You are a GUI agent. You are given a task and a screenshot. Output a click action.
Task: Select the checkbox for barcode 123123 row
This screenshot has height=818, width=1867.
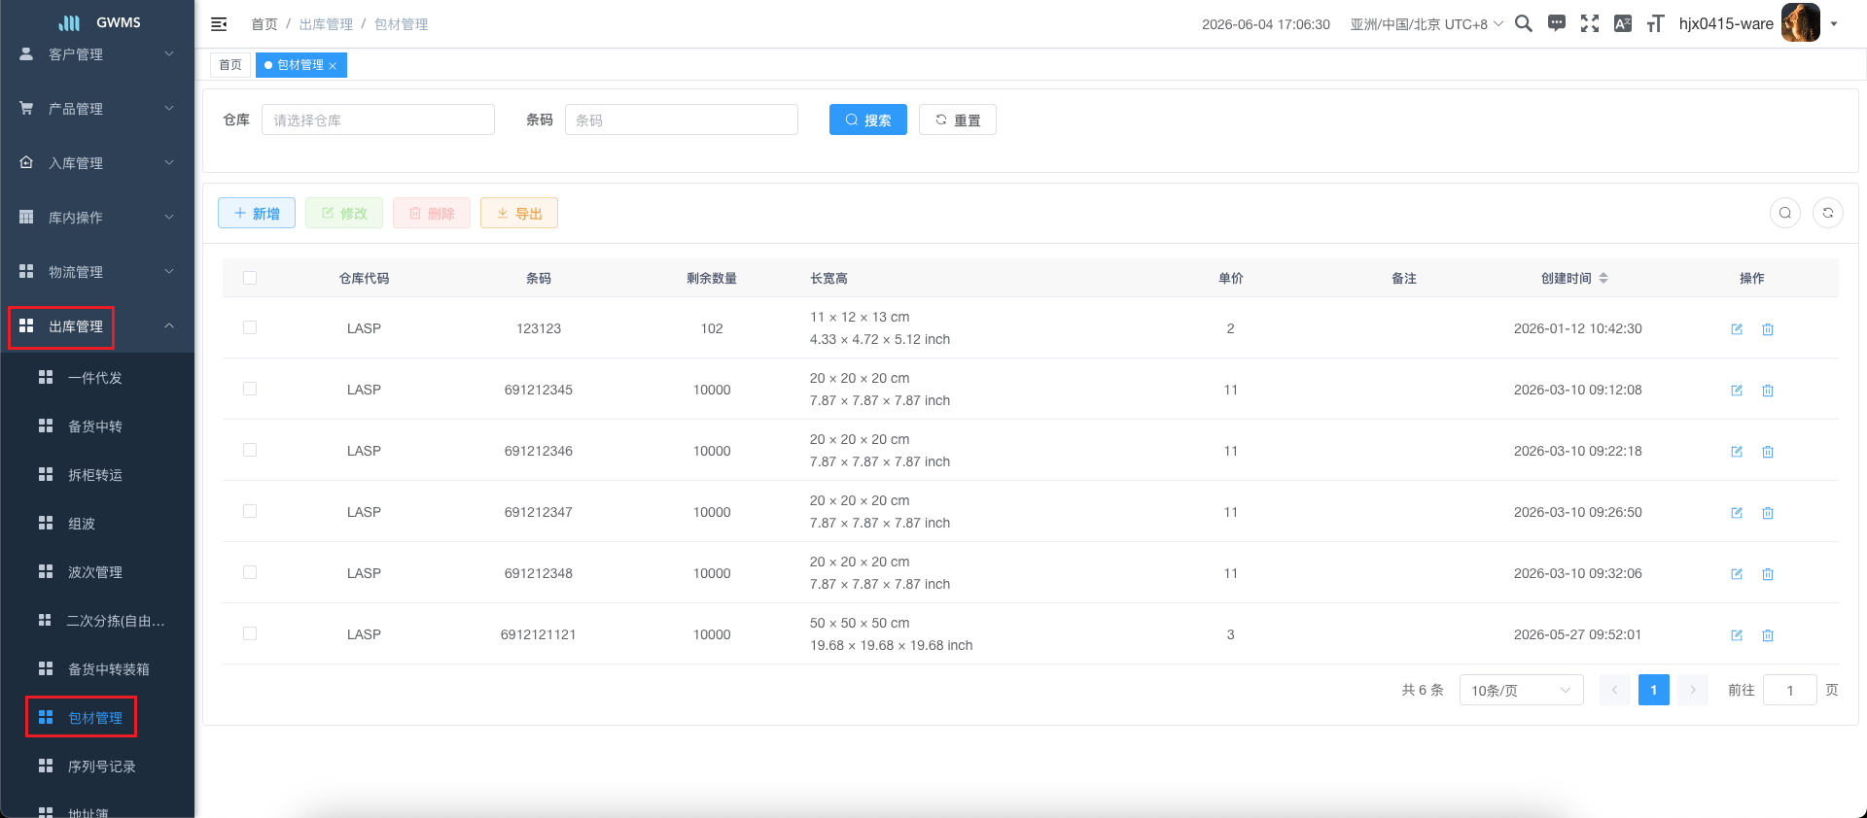pos(250,327)
